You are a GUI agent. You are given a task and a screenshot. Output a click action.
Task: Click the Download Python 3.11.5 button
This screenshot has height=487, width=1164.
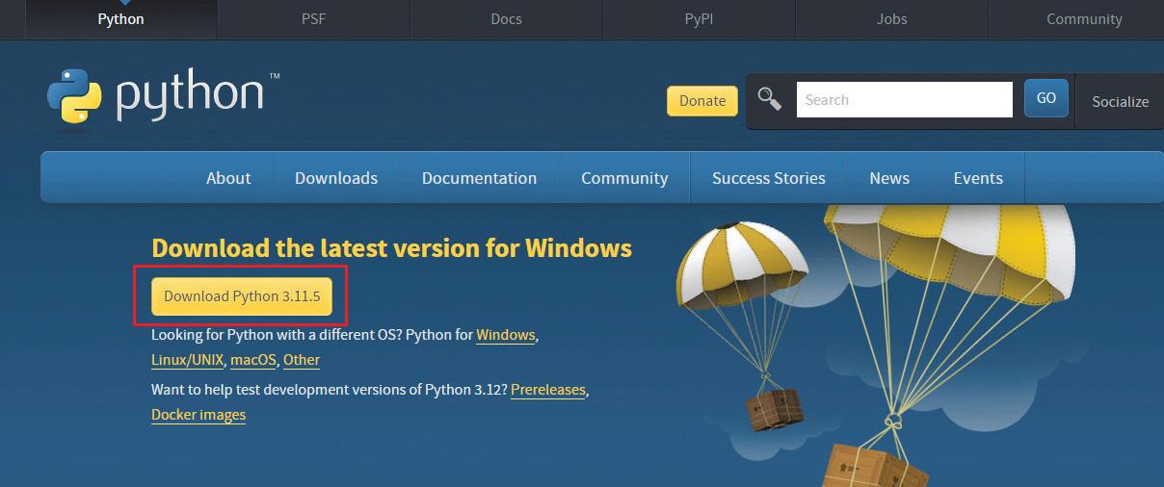pyautogui.click(x=242, y=296)
